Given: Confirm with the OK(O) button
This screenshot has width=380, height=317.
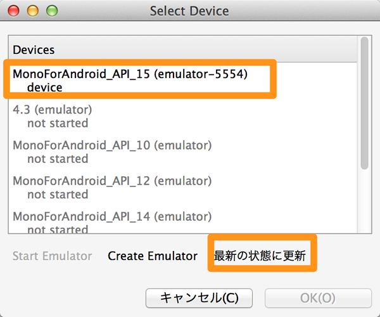Looking at the screenshot, I should pos(318,298).
